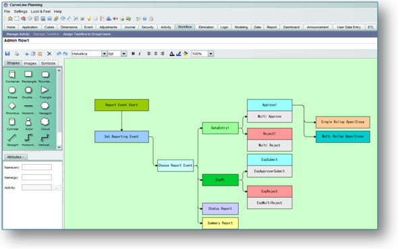This screenshot has height=249, width=398.
Task: Go to the User Data Entry tab
Action: (349, 27)
